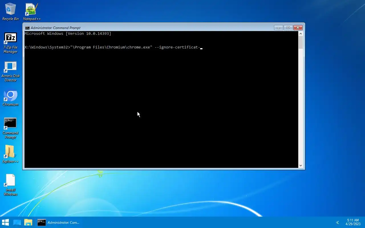Click the console scrollbar up arrow
The height and width of the screenshot is (228, 365).
[301, 34]
